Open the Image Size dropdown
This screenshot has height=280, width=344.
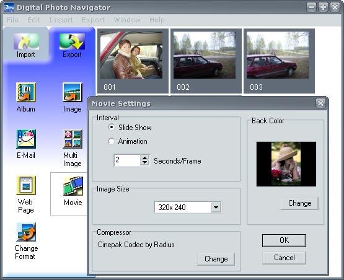pyautogui.click(x=216, y=207)
